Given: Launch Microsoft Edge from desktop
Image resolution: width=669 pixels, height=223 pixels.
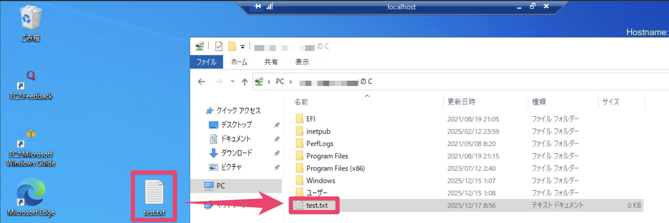Looking at the screenshot, I should [31, 196].
